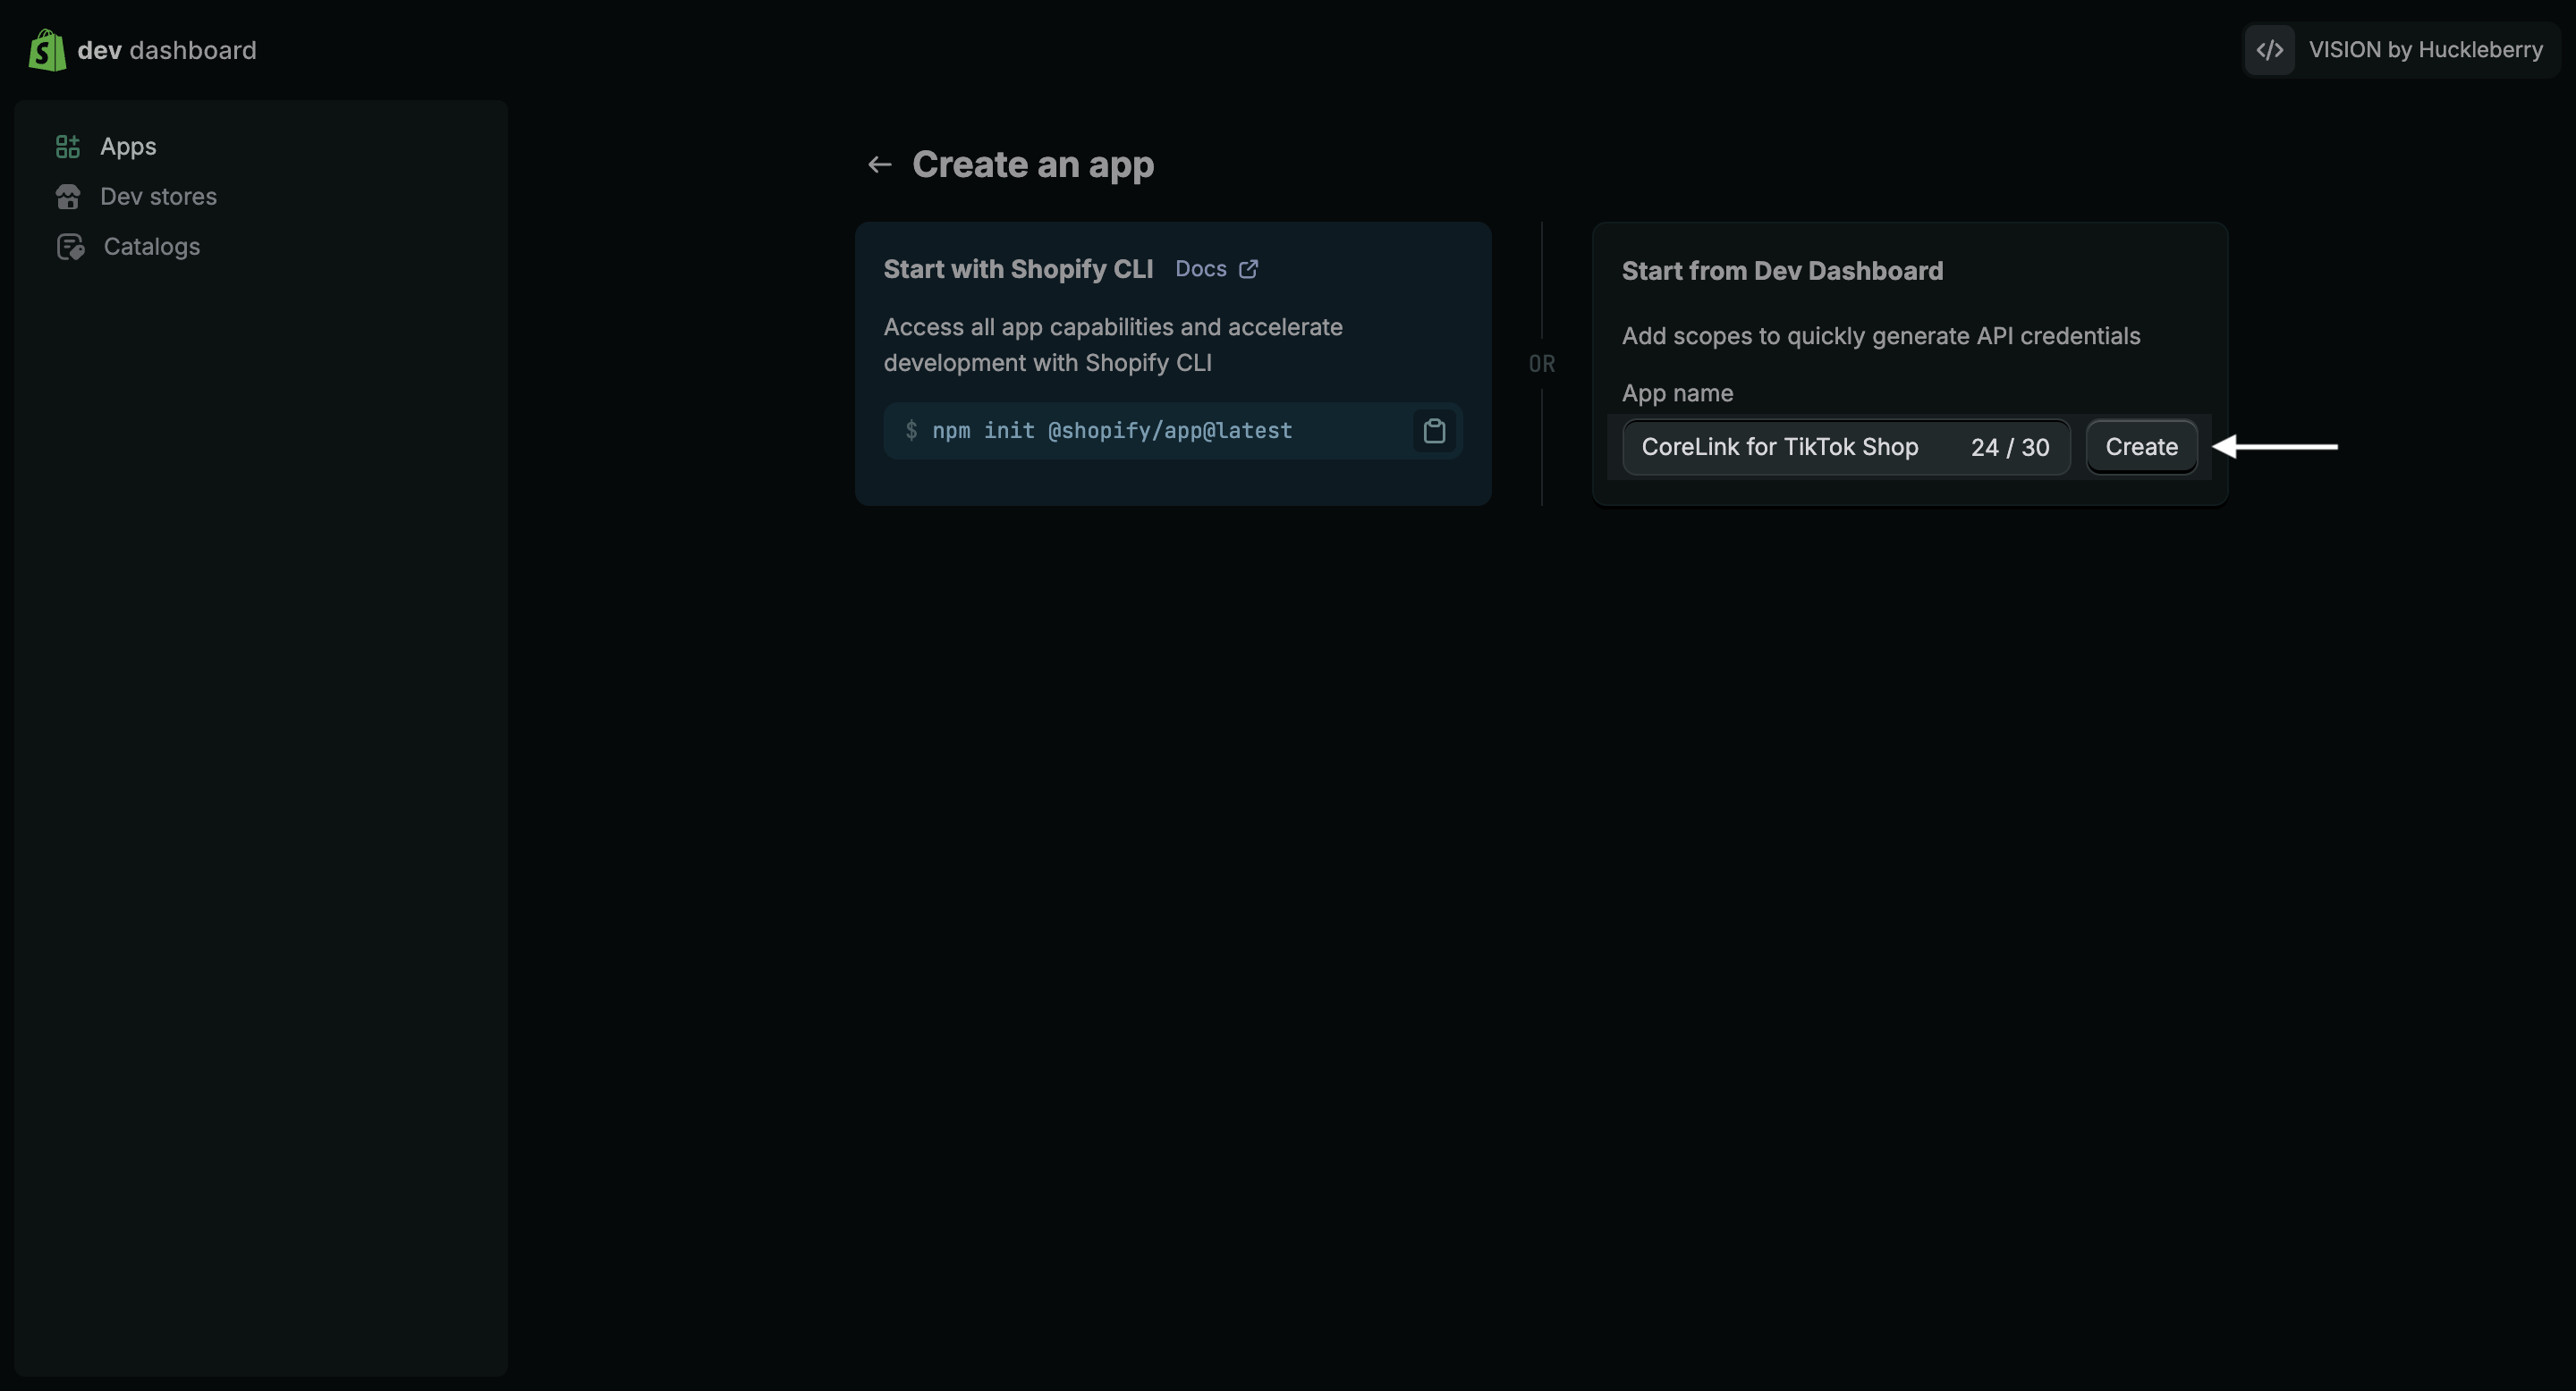
Task: Click the Dev stores storefront icon
Action: [x=68, y=197]
